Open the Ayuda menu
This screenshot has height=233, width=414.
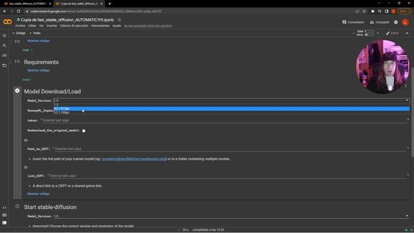click(x=116, y=26)
